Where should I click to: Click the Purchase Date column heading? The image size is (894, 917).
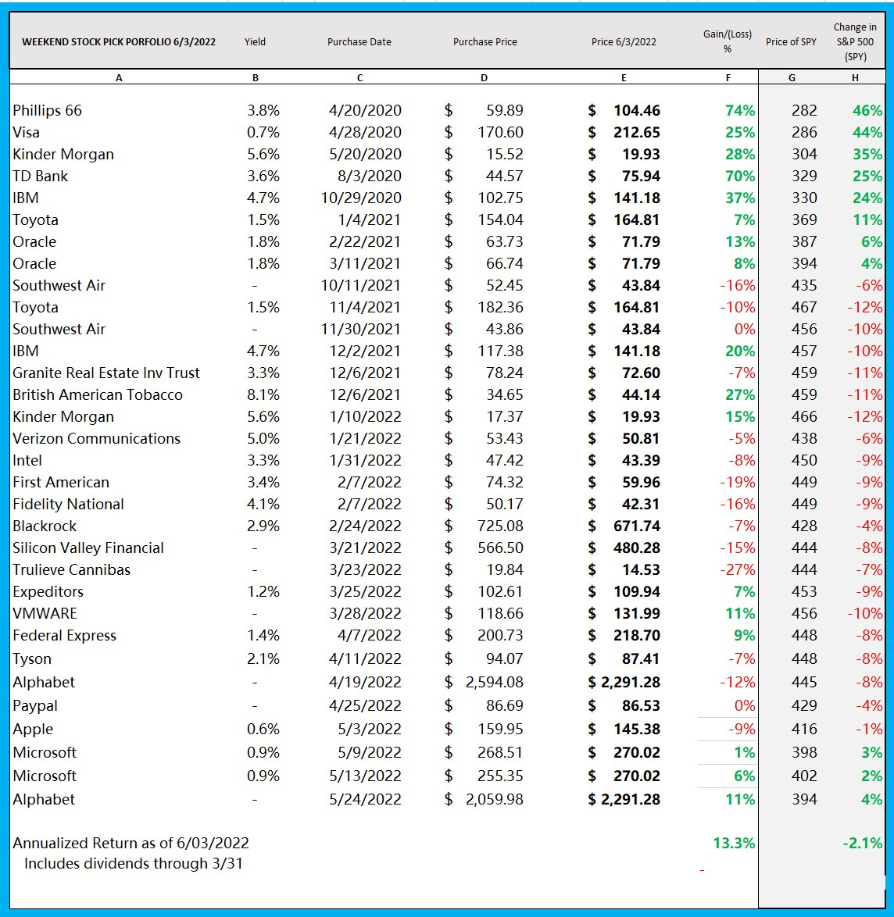click(x=359, y=42)
